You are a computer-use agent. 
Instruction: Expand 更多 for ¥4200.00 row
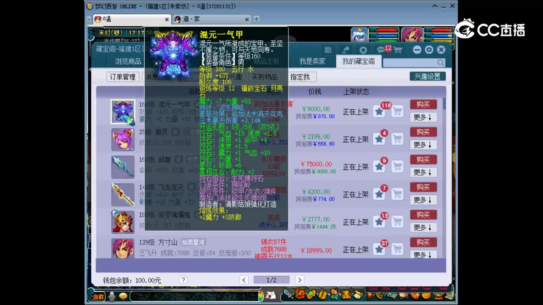(423, 200)
